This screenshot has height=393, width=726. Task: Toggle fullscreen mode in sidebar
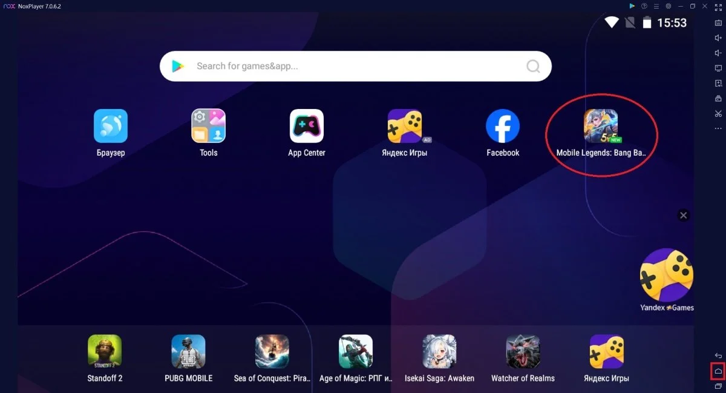(x=718, y=6)
